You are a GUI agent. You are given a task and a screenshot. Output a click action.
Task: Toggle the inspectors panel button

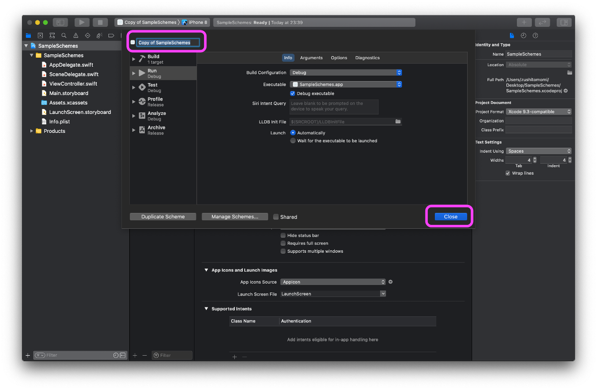[x=564, y=22]
